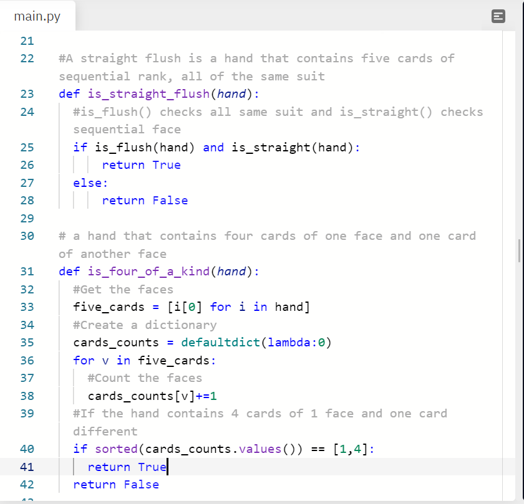Viewport: 524px width, 504px height.
Task: Click line number 23 in the gutter
Action: (x=27, y=94)
